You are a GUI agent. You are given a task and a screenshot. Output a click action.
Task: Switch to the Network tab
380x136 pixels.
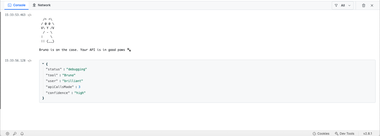41,5
